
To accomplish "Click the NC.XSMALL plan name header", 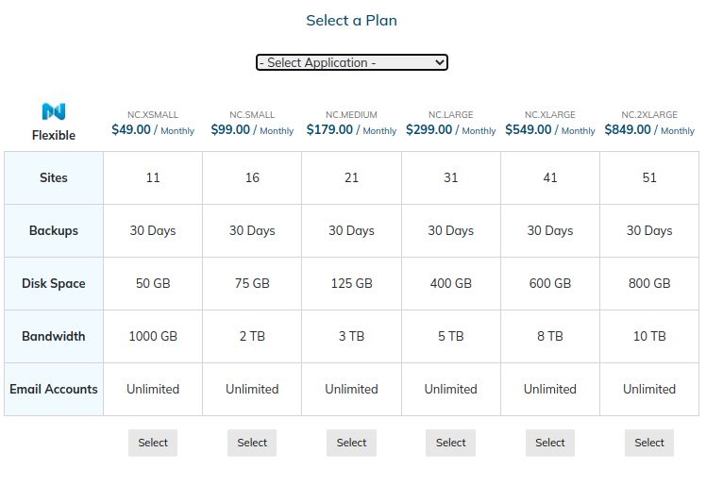I will point(153,115).
